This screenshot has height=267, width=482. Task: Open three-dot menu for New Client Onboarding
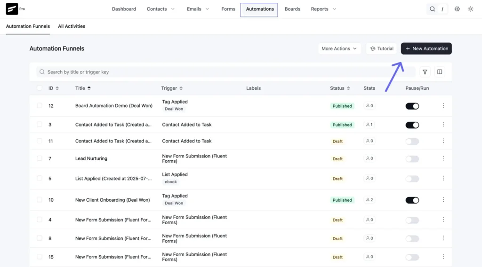(443, 200)
